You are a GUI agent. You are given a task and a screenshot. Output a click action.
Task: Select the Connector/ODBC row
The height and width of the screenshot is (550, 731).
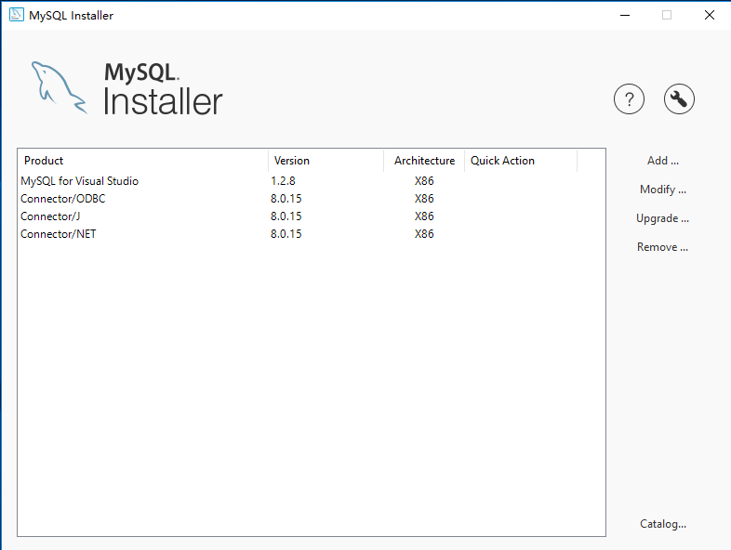point(312,199)
